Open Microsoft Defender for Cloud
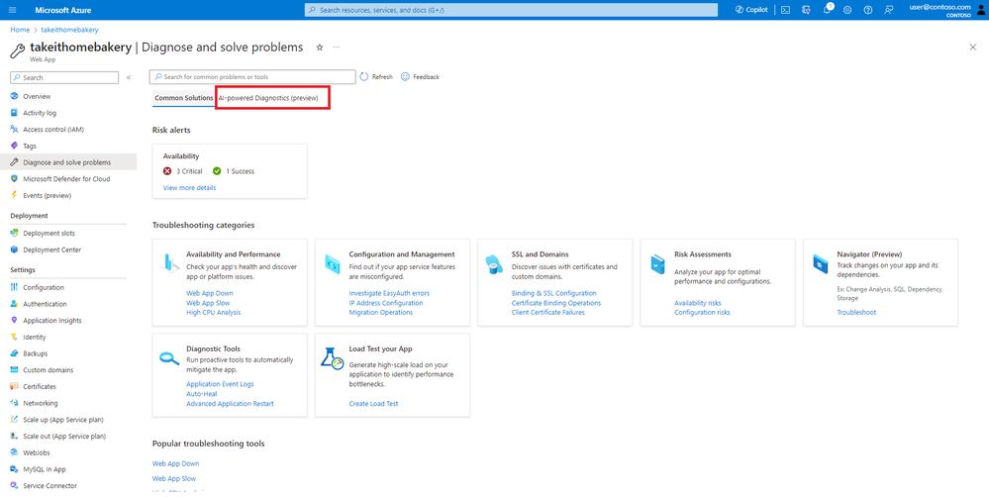This screenshot has width=989, height=497. [x=68, y=179]
